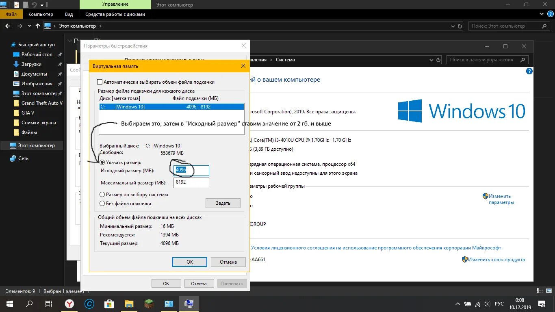This screenshot has width=555, height=312.
Task: Collapse the Explorer ribbon with chevron
Action: click(x=542, y=14)
